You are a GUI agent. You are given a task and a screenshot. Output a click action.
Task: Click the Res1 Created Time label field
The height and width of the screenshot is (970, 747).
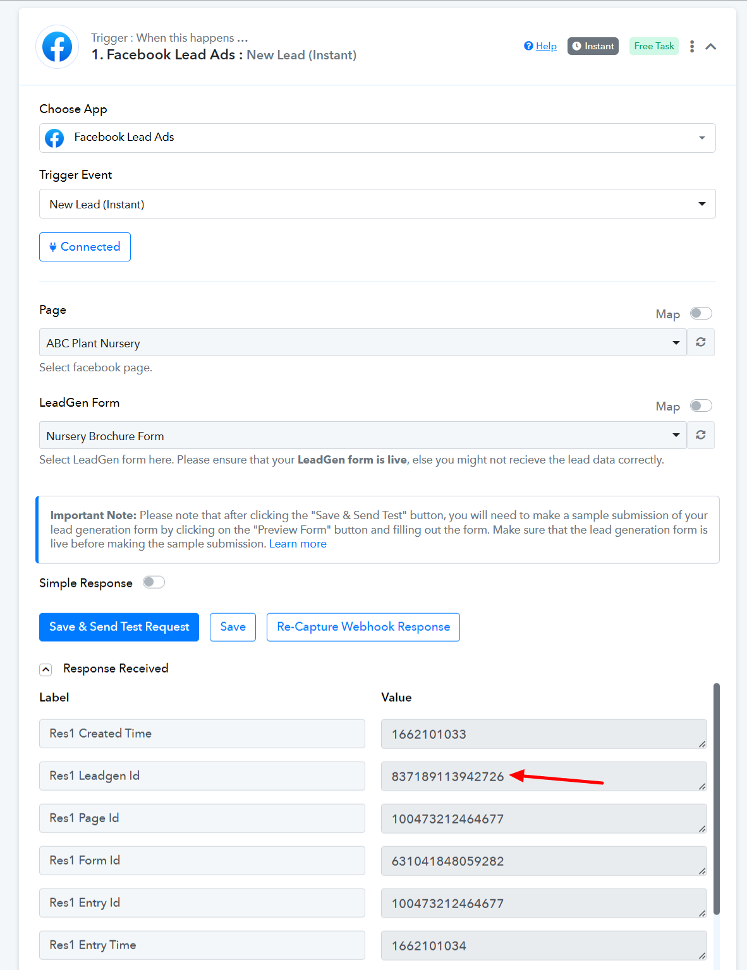pyautogui.click(x=202, y=734)
